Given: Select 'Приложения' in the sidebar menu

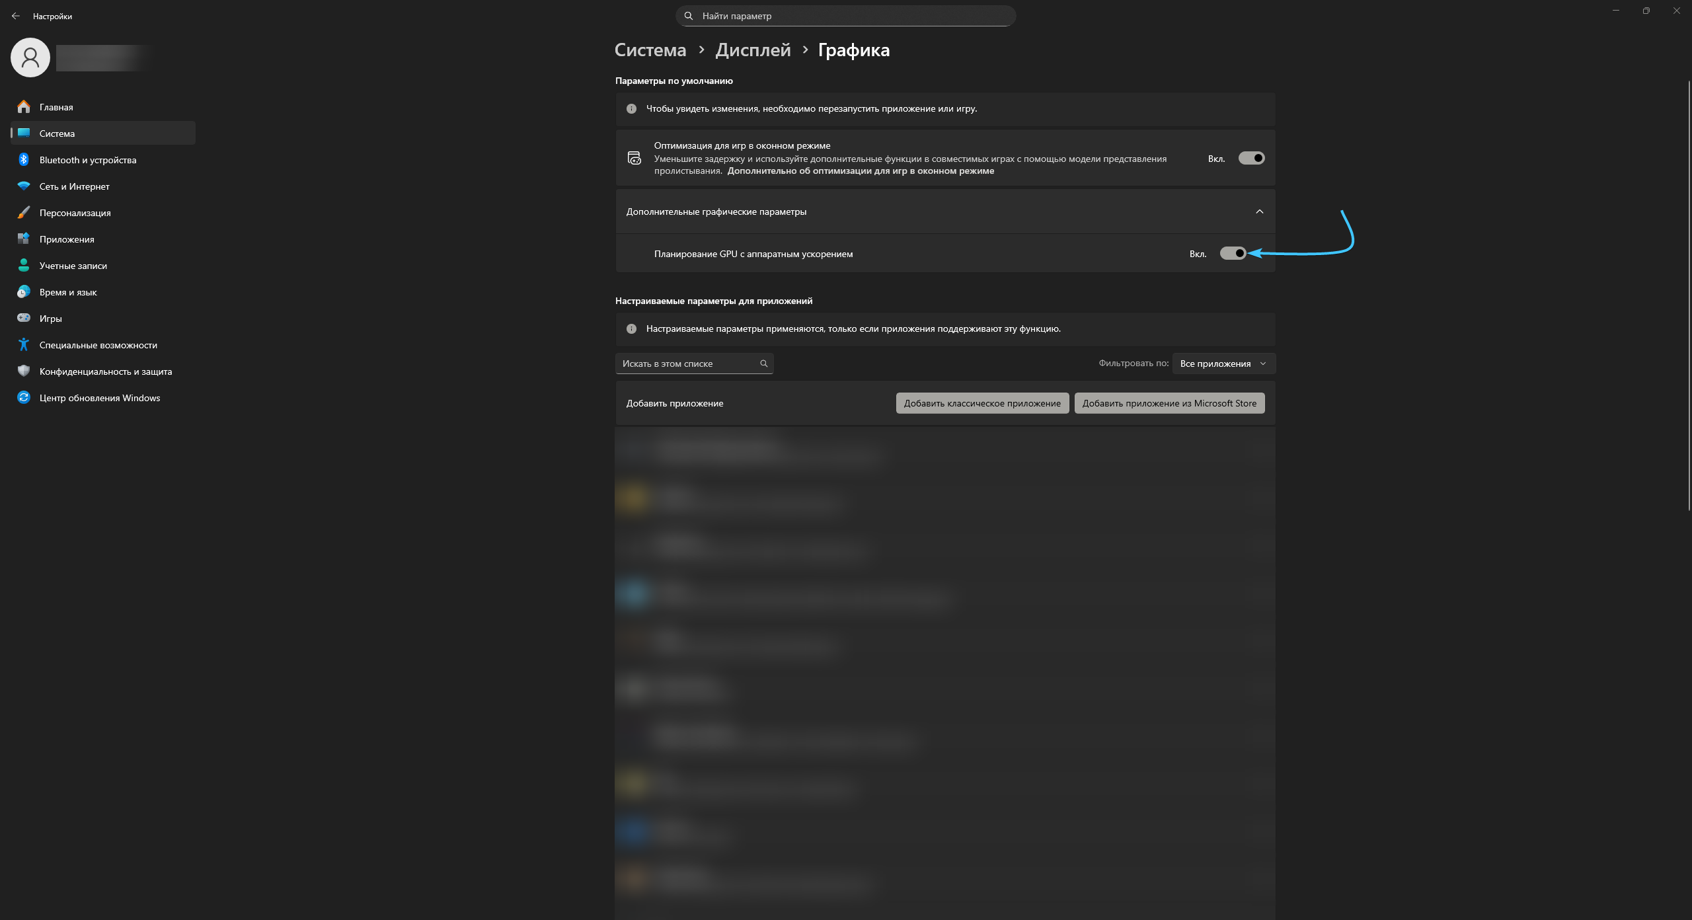Looking at the screenshot, I should point(67,239).
